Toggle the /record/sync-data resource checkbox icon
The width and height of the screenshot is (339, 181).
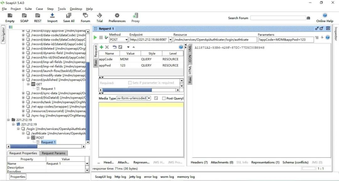coord(28,93)
